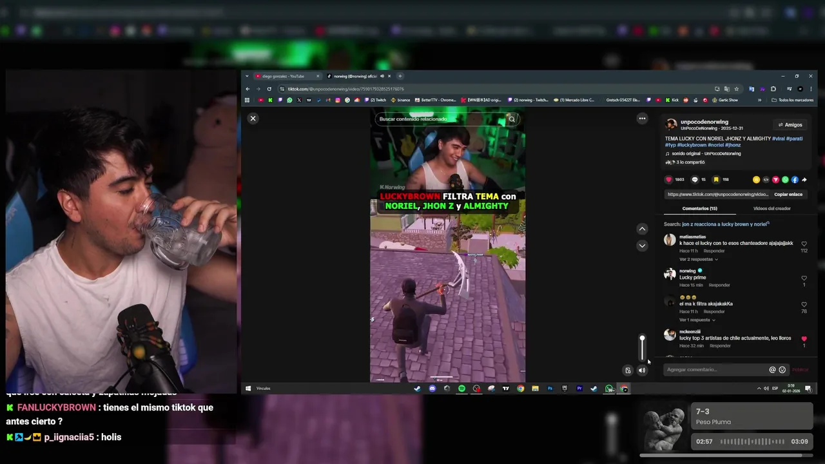Reply to norwing's 'Lucky prime' comment

719,285
